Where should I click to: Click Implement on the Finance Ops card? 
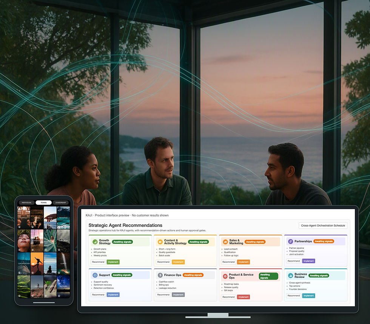tap(178, 295)
